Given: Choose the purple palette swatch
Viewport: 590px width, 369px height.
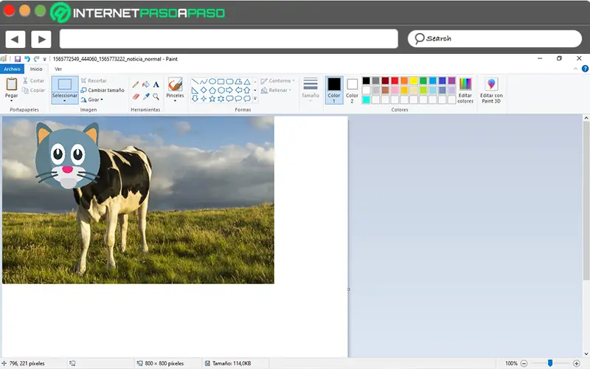Looking at the screenshot, I should [x=451, y=80].
